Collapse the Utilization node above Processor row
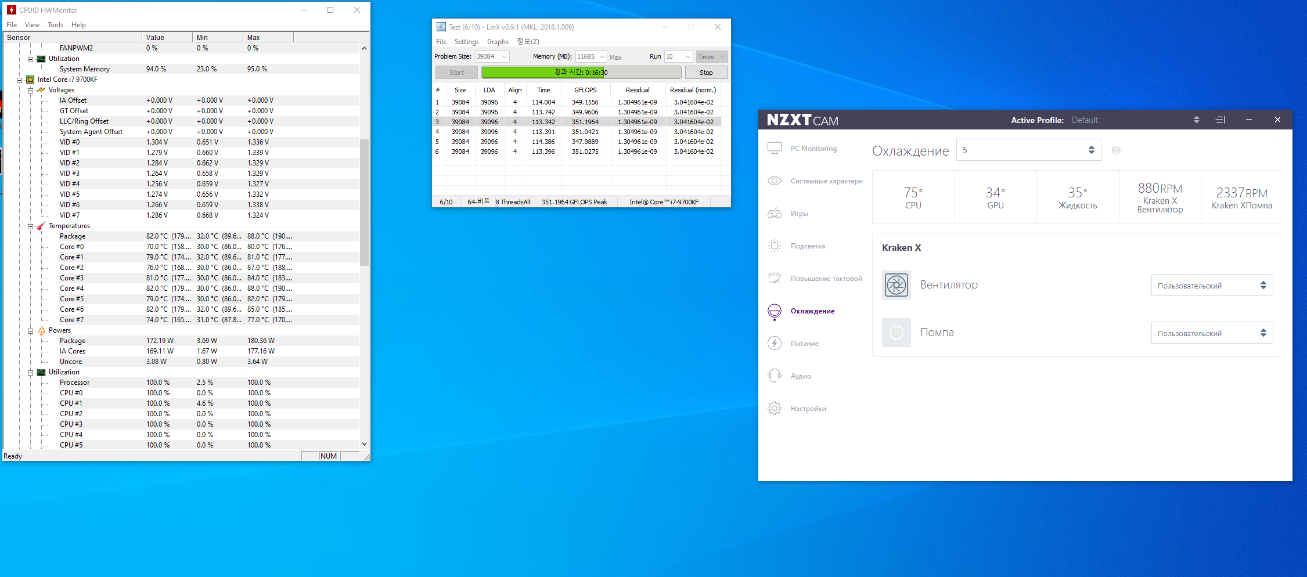 click(x=30, y=372)
